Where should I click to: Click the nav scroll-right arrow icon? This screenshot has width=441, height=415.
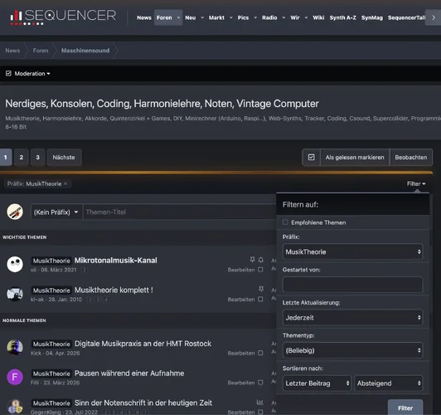click(x=434, y=17)
